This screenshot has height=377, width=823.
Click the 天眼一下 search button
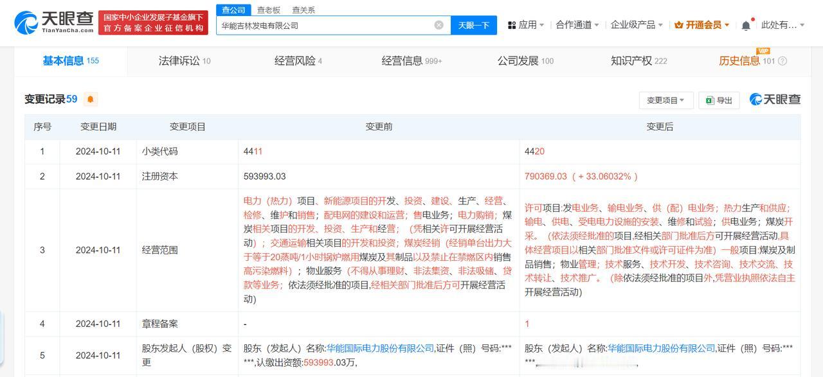coord(474,25)
